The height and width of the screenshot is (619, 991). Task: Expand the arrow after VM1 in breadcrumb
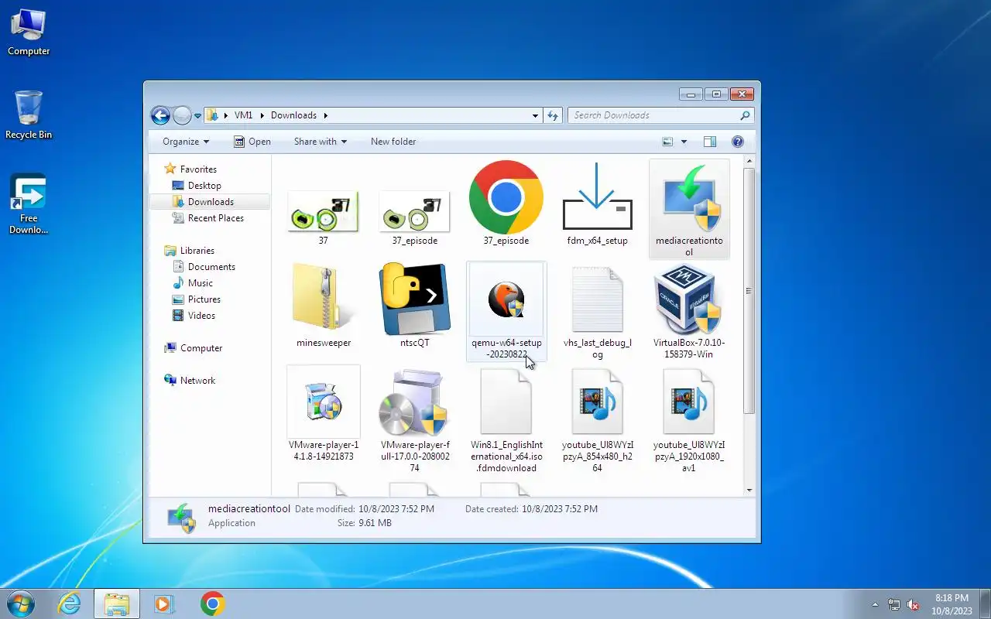262,115
